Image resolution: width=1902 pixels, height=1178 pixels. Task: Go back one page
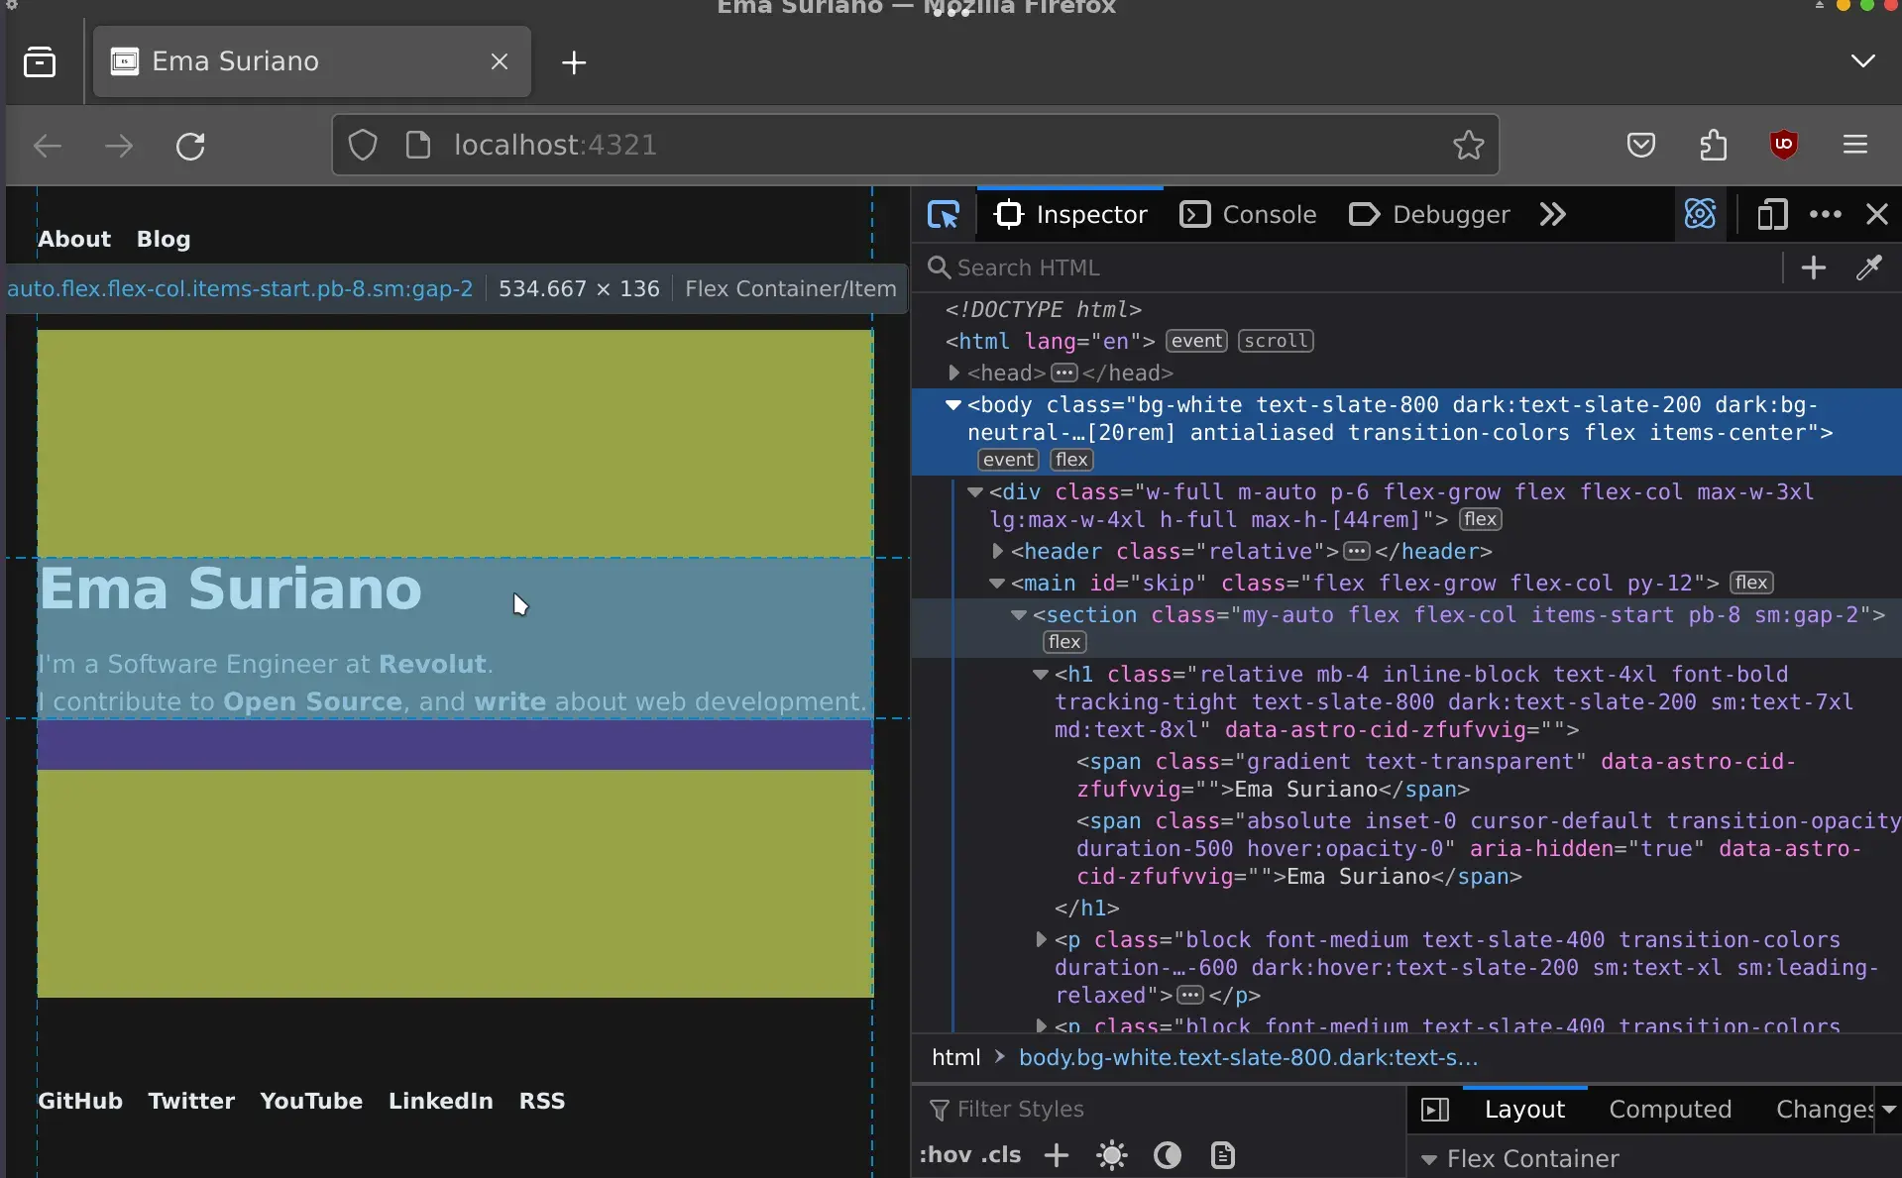click(x=48, y=147)
